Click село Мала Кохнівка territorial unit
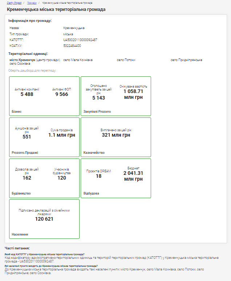The image size is (231, 281). point(78,60)
